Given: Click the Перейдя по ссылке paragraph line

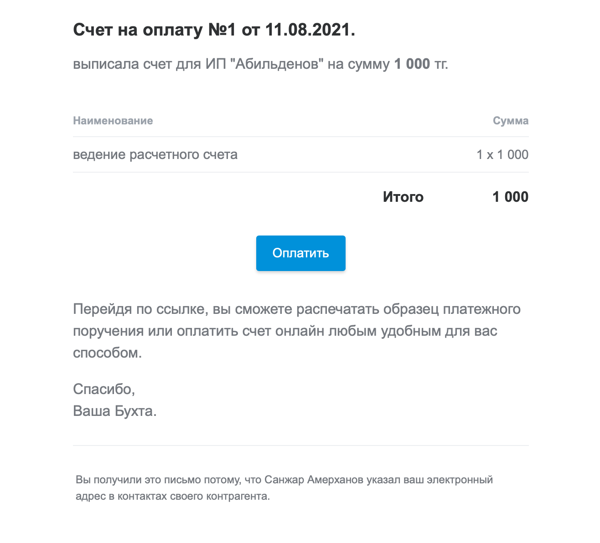Looking at the screenshot, I should point(297,309).
